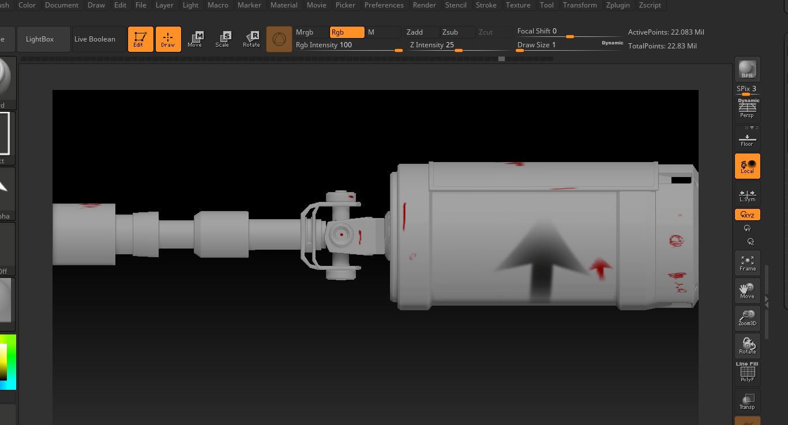Select the Rotate tool icon
The width and height of the screenshot is (788, 425).
[252, 39]
